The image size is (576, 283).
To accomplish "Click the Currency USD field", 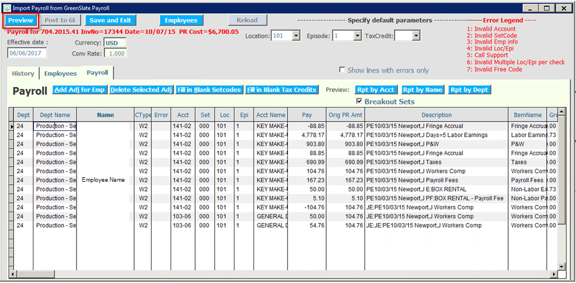I will tap(115, 43).
